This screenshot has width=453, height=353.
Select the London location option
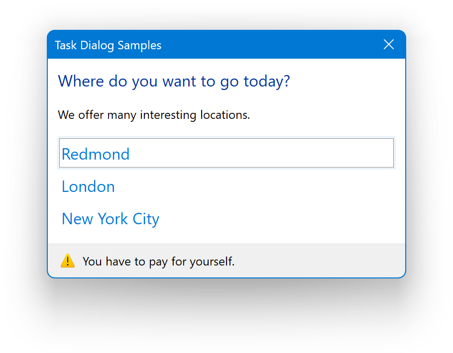(x=88, y=186)
